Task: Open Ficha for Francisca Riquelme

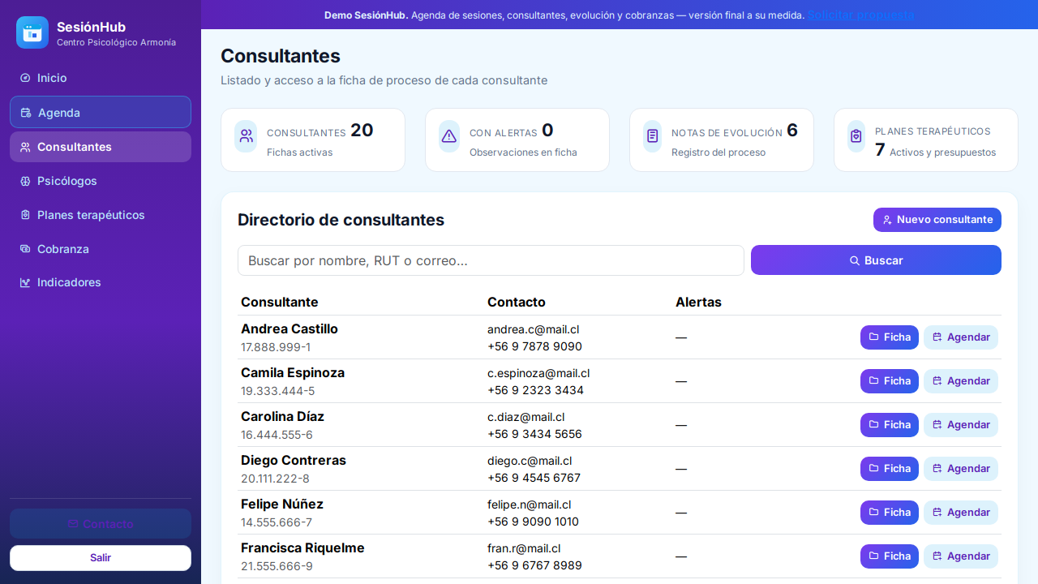Action: point(890,556)
